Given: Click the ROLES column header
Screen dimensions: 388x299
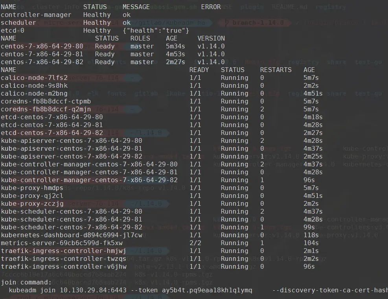Looking at the screenshot, I should (x=140, y=39).
